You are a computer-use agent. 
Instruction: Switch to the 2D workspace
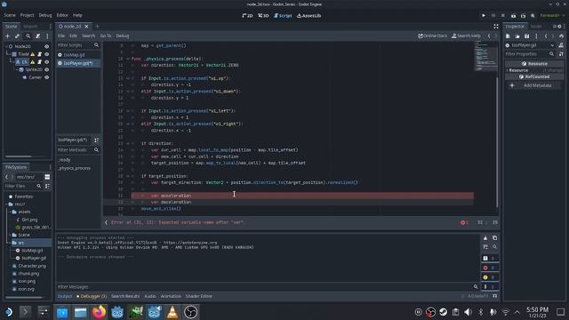click(x=247, y=16)
